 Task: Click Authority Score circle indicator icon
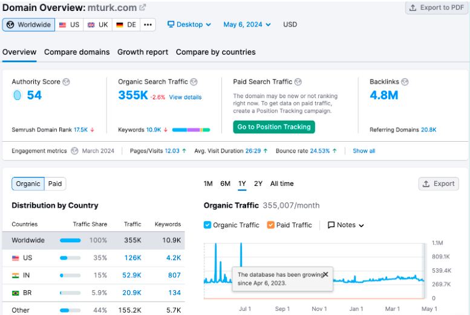click(x=18, y=95)
